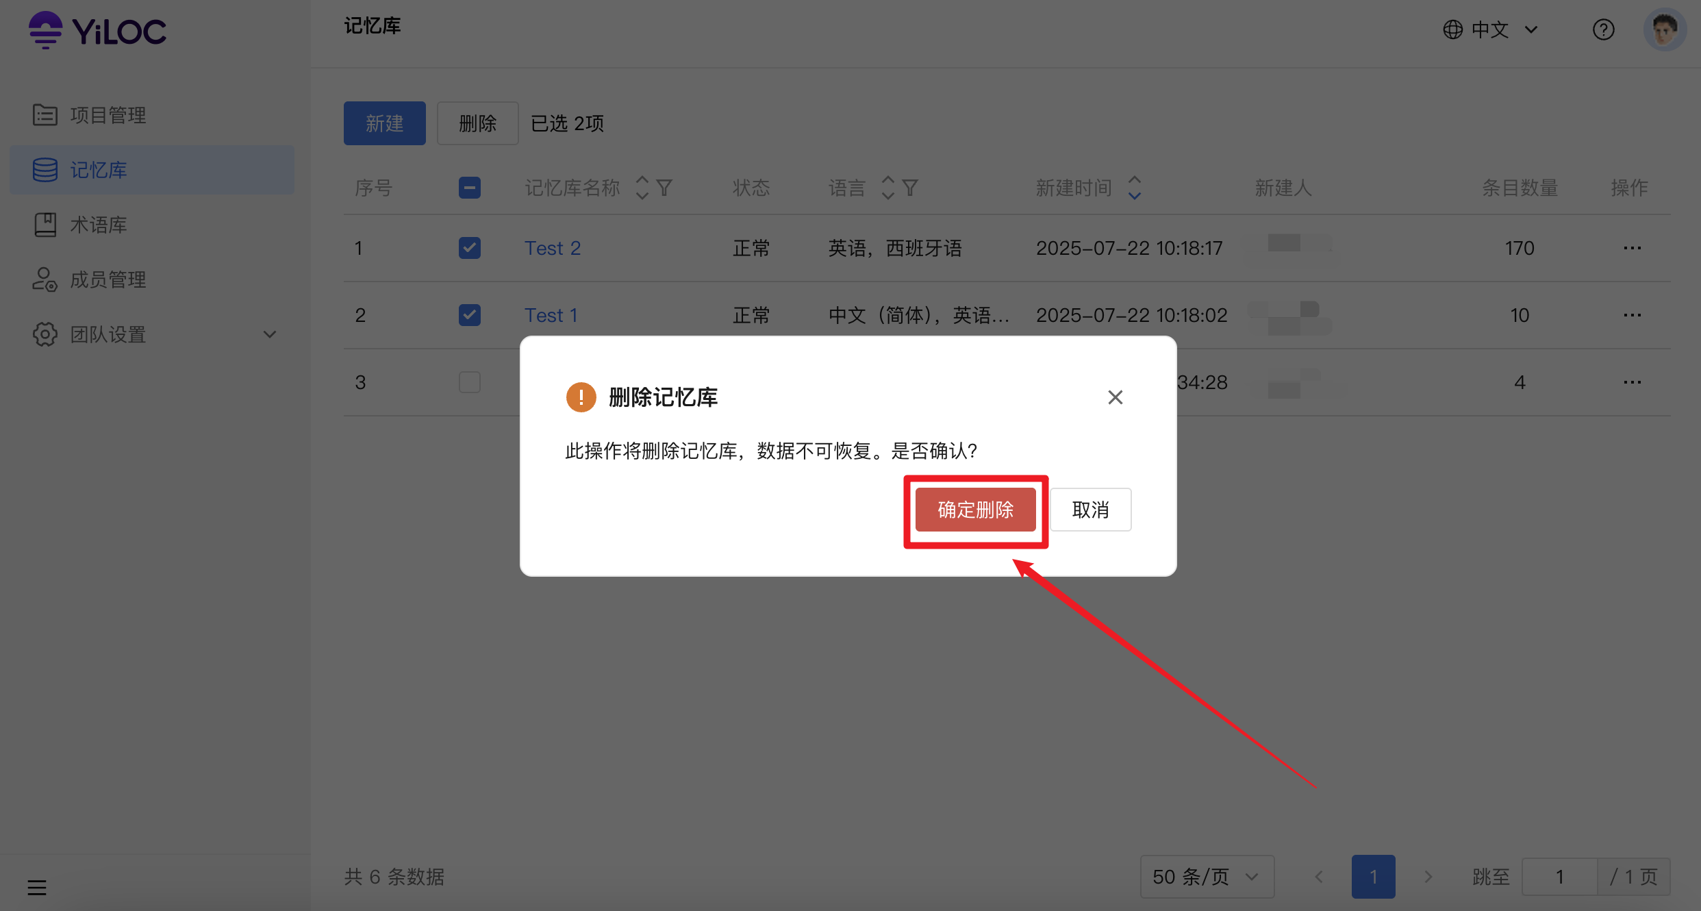Click the 2025-07-22 10:18:17 timestamp

click(x=1129, y=248)
